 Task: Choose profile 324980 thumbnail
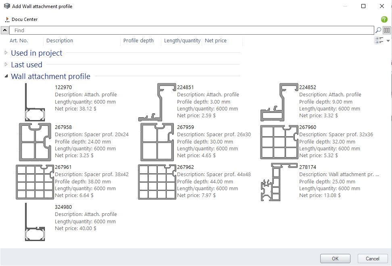pyautogui.click(x=35, y=222)
